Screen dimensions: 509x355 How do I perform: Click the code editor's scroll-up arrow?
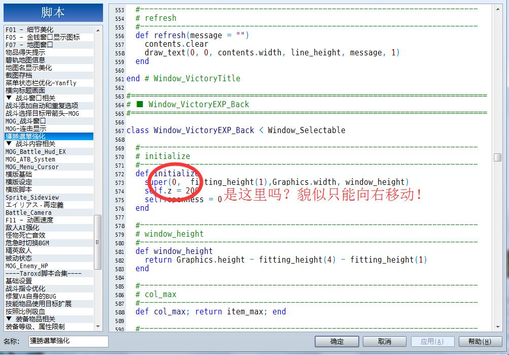click(x=498, y=9)
